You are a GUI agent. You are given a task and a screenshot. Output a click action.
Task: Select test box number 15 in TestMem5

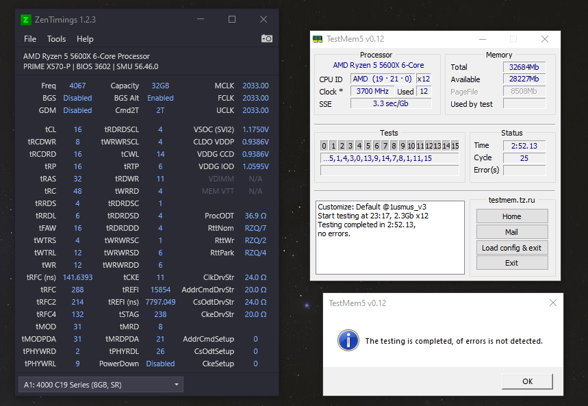455,146
